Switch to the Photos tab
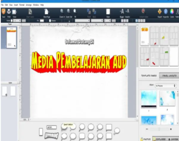The width and height of the screenshot is (179, 141). coord(146,139)
